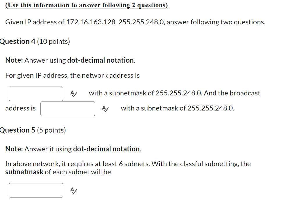This screenshot has width=307, height=203.
Task: Trigger spelling verification on the network address response
Action: tap(73, 93)
